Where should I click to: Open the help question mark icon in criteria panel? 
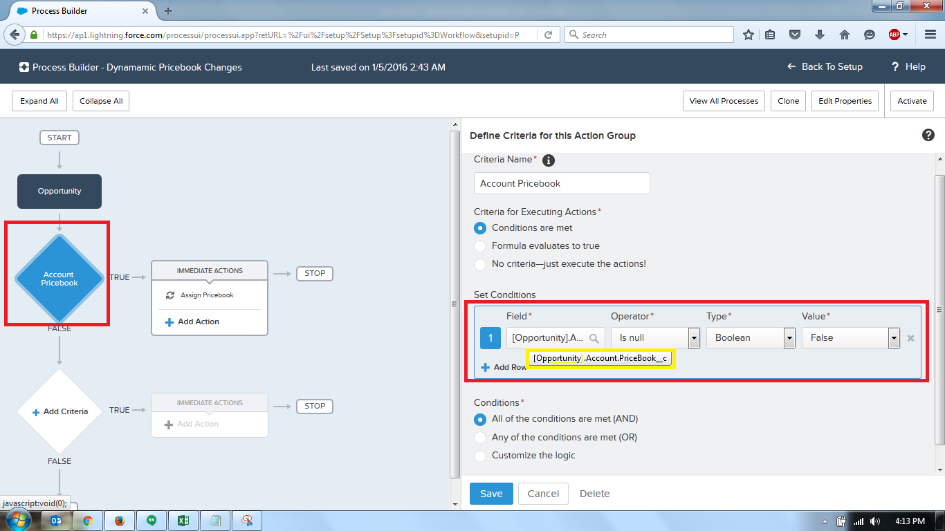pyautogui.click(x=928, y=135)
